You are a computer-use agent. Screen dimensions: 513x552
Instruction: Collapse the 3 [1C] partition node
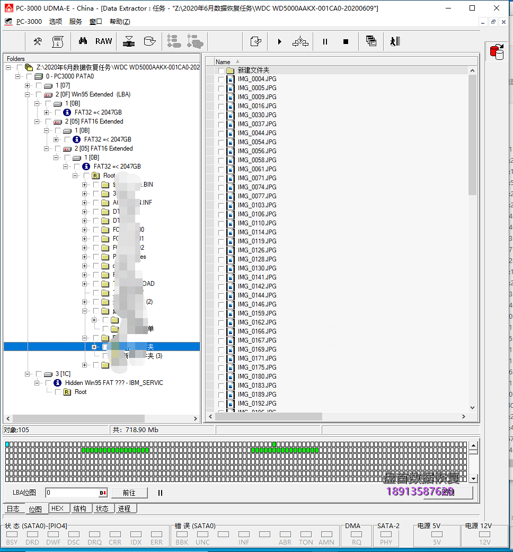28,374
